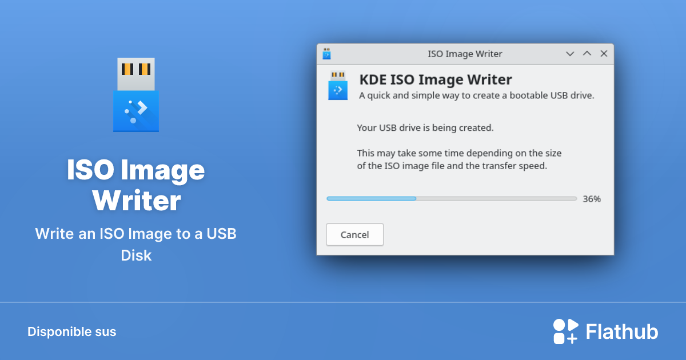
Task: Click the ISO Image Writer titlebar icon
Action: [x=326, y=53]
